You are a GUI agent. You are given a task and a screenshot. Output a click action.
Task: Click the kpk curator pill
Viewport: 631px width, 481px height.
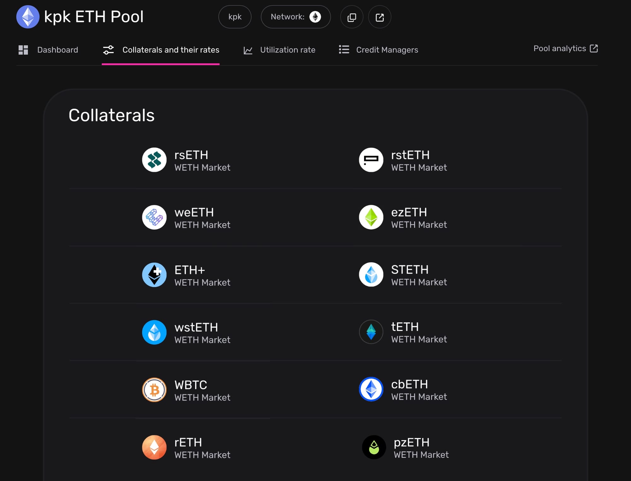pos(235,17)
